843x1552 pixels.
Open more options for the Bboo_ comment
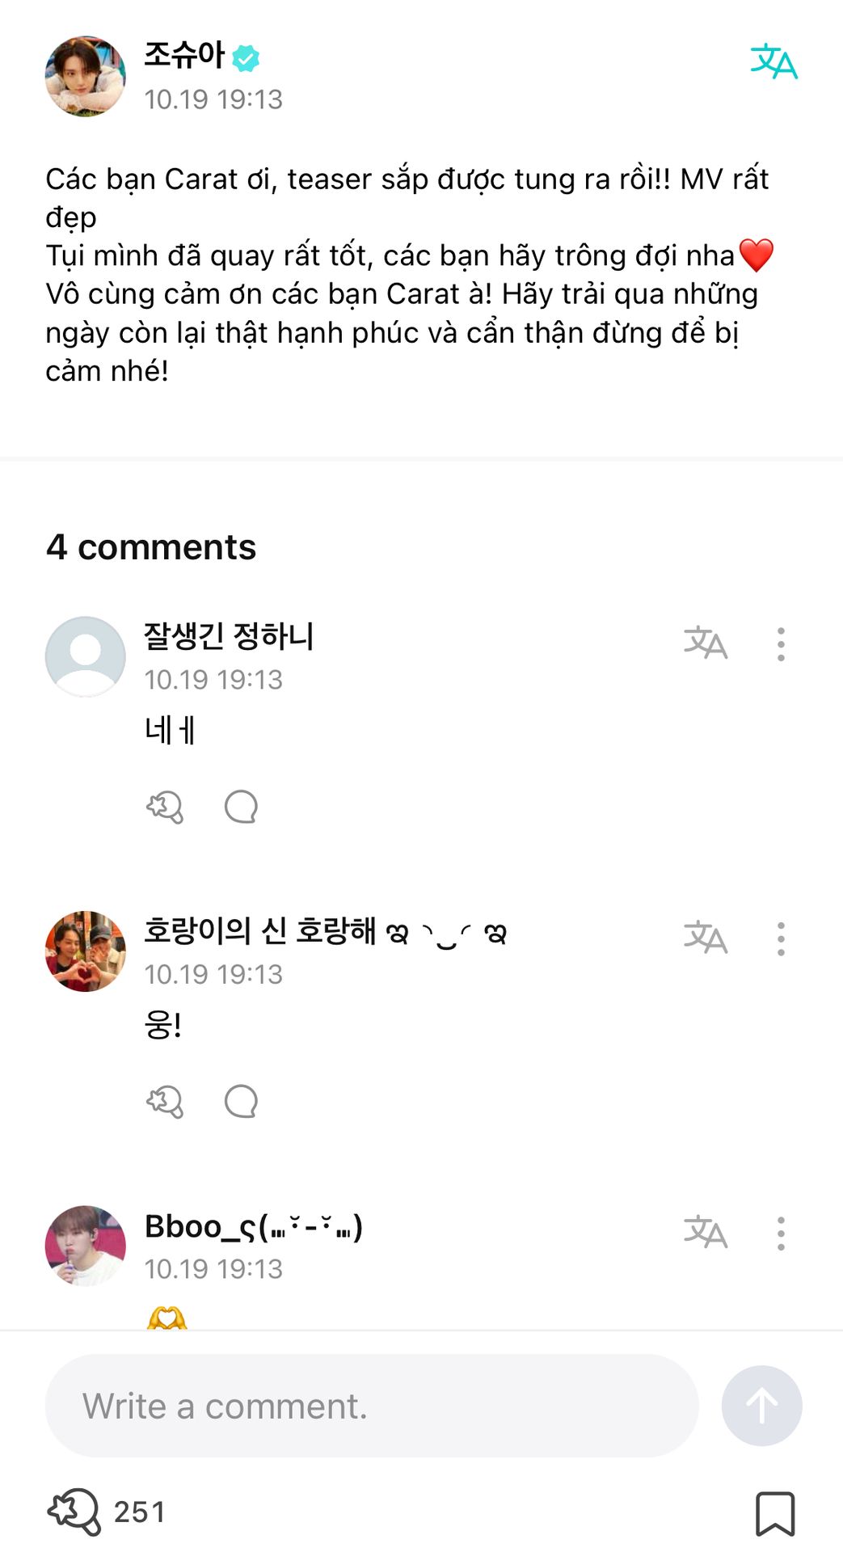coord(781,1233)
